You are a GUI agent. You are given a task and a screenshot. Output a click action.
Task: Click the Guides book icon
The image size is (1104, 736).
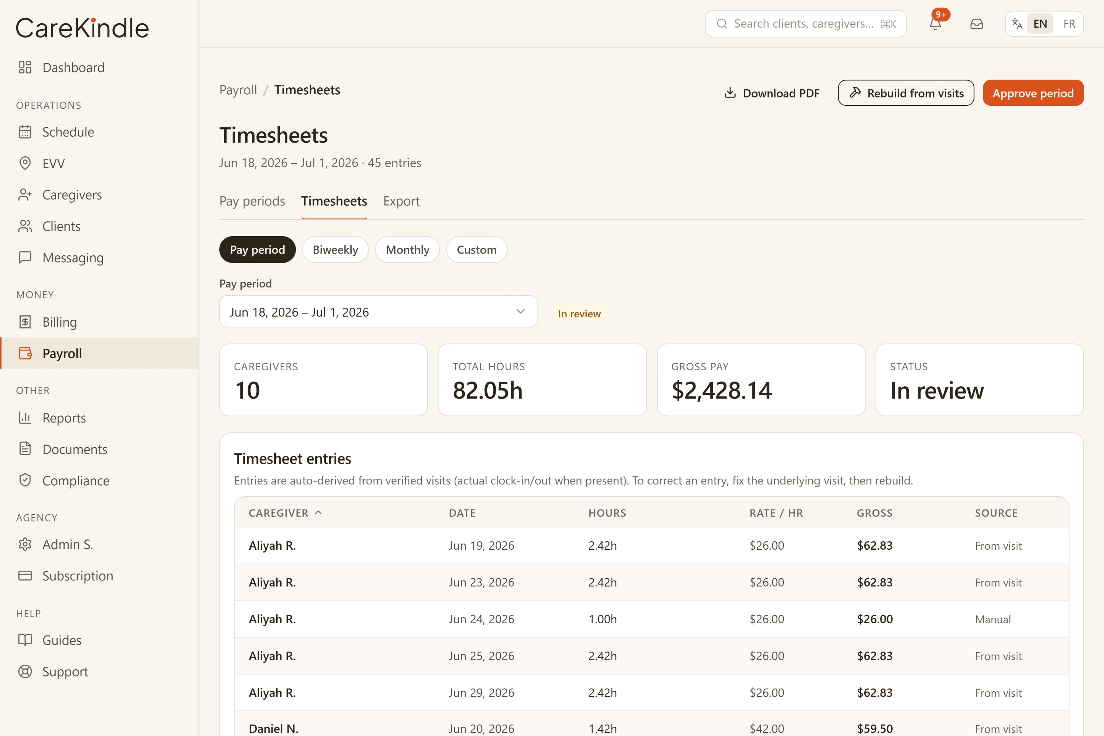click(x=25, y=640)
